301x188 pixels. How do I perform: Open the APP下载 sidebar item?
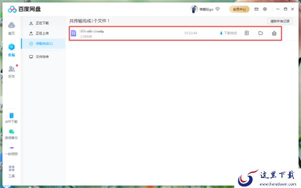tap(12, 118)
